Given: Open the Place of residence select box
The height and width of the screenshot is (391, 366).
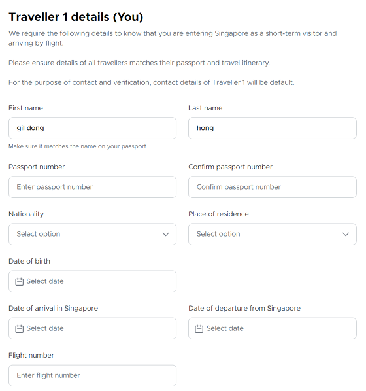Looking at the screenshot, I should tap(273, 234).
